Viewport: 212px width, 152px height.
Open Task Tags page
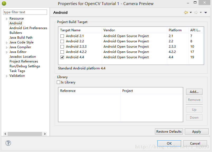pos(17,71)
